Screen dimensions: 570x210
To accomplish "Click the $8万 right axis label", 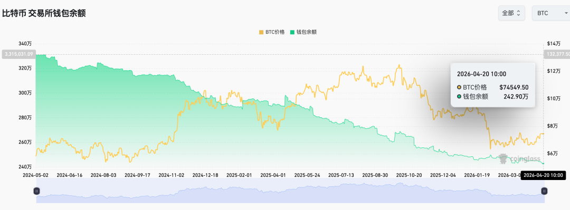I will pos(552,126).
